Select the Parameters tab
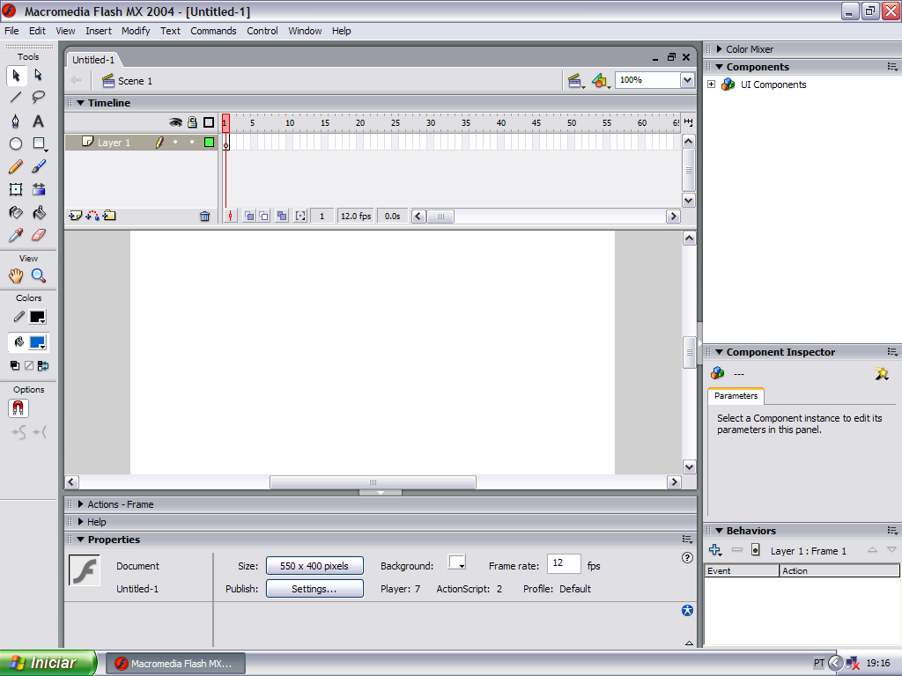902x676 pixels. [x=736, y=395]
